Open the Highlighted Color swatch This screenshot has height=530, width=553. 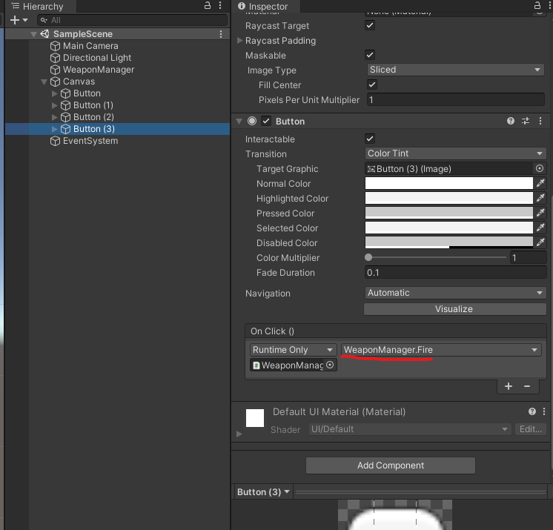(x=449, y=198)
